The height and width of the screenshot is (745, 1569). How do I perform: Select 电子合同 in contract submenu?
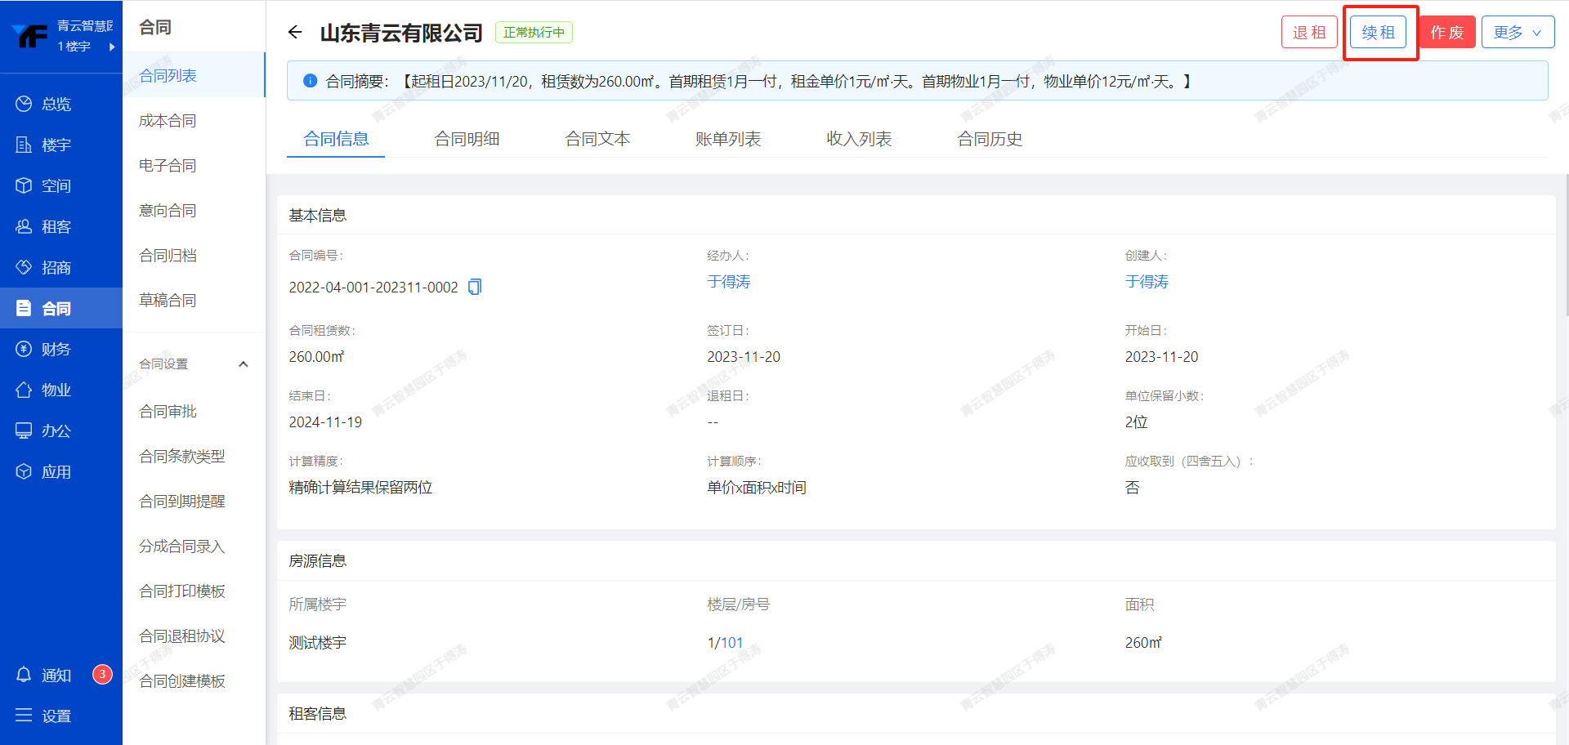click(168, 166)
